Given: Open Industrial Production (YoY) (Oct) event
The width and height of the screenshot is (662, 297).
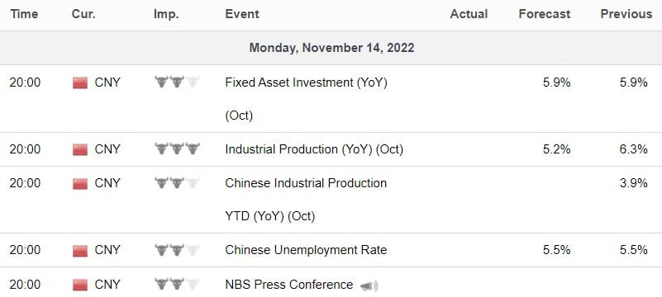Looking at the screenshot, I should pyautogui.click(x=314, y=149).
